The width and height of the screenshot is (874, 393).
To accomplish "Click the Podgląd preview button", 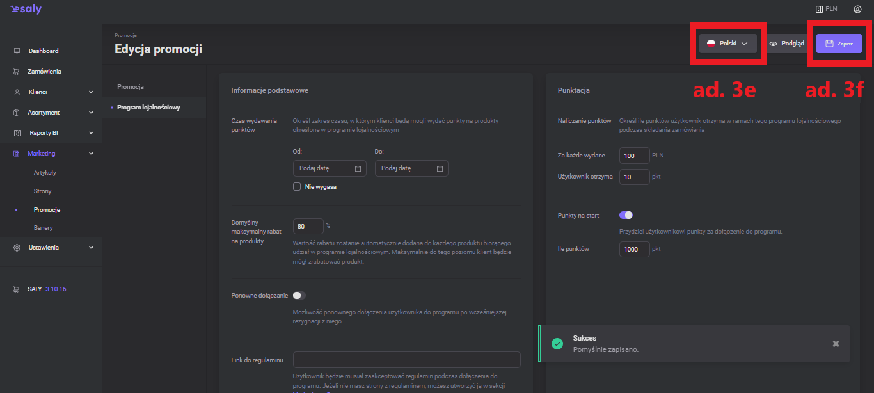I will [x=786, y=44].
